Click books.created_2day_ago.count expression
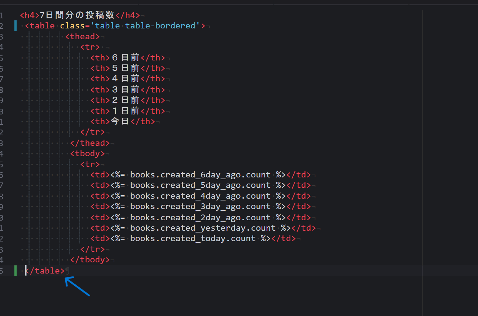Viewport: 478px width, 316px height. [200, 217]
